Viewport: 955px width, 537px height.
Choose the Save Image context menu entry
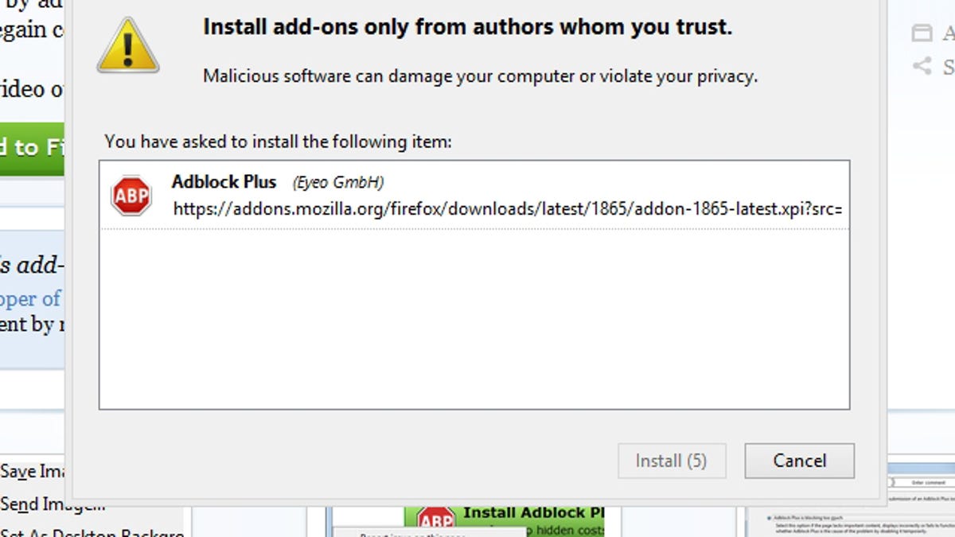tap(32, 471)
